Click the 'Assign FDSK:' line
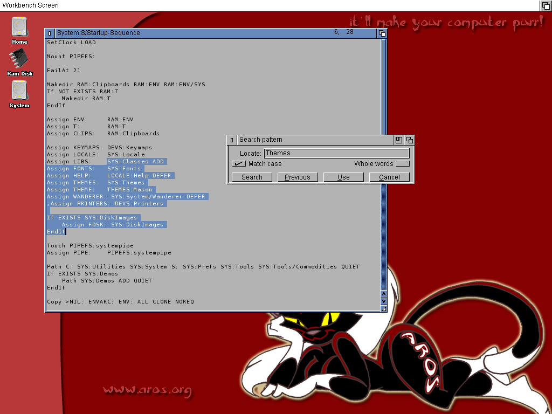This screenshot has width=552, height=414. 113,225
